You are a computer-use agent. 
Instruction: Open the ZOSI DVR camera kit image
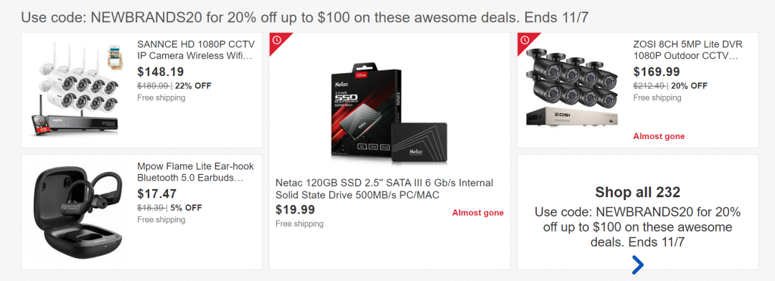pos(573,88)
